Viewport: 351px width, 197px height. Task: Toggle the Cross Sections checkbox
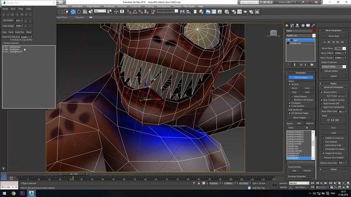[290, 106]
